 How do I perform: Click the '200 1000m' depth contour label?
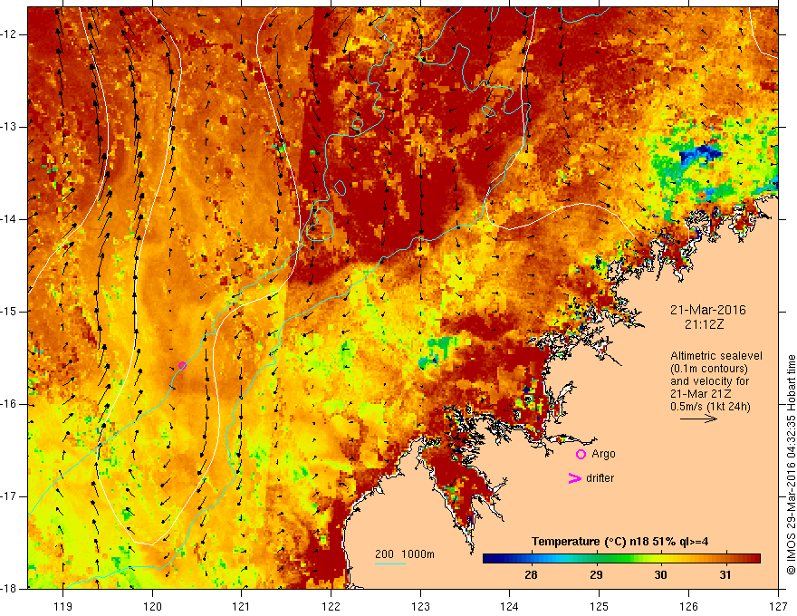(405, 554)
